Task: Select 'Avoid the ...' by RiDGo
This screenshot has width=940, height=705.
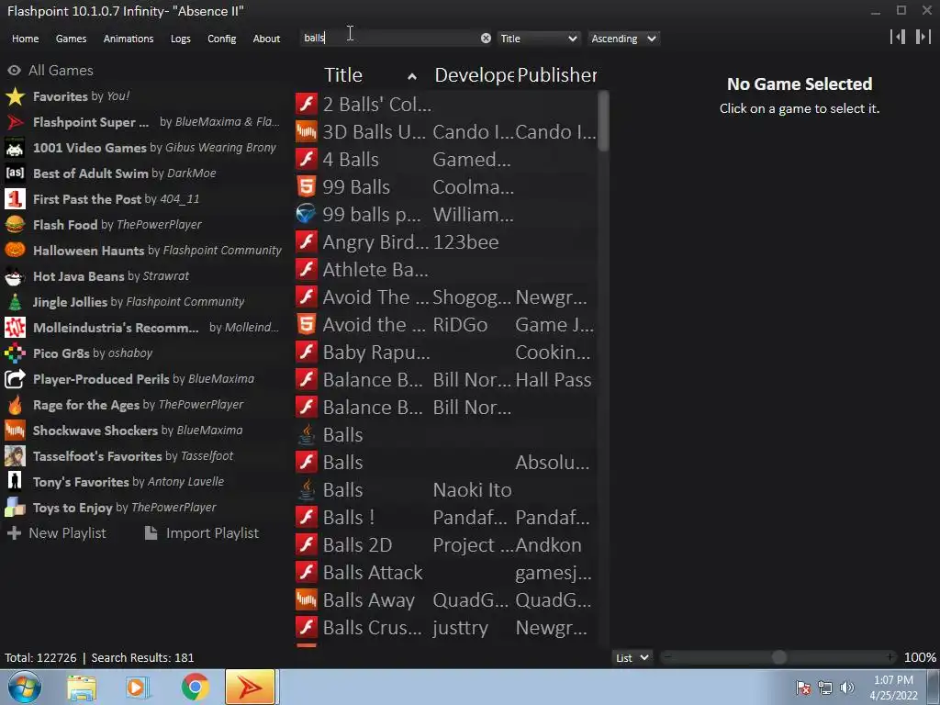Action: (x=446, y=325)
